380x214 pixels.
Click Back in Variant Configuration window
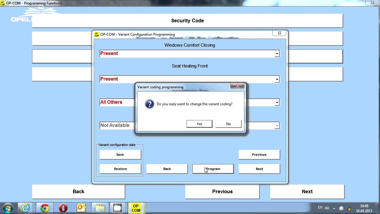point(167,169)
